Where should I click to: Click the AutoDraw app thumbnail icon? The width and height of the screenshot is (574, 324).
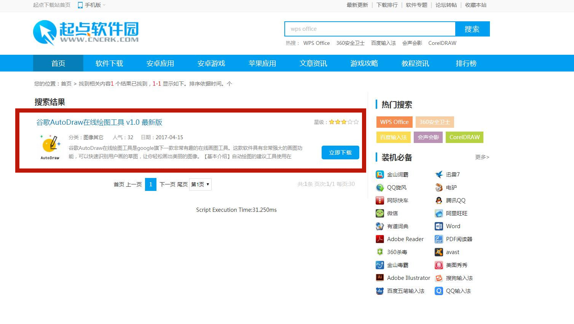(x=50, y=147)
